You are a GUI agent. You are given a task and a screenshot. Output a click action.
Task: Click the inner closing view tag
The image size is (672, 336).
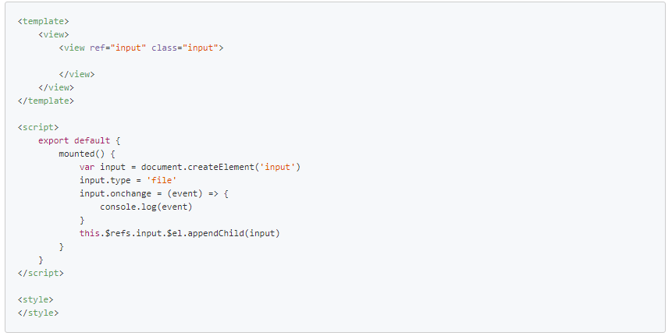click(76, 75)
